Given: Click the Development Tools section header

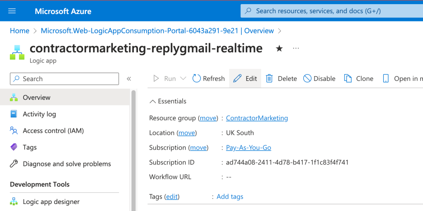Looking at the screenshot, I should (x=40, y=184).
